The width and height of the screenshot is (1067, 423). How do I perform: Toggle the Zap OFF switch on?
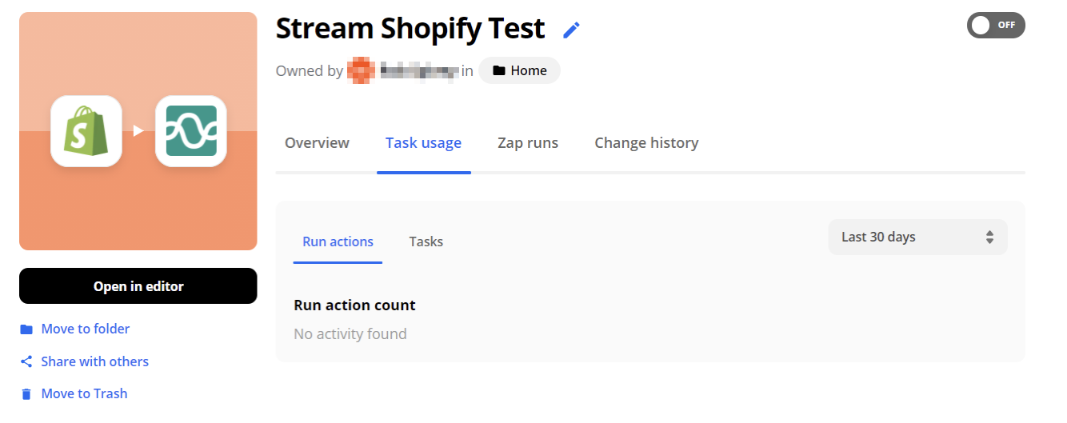[996, 25]
